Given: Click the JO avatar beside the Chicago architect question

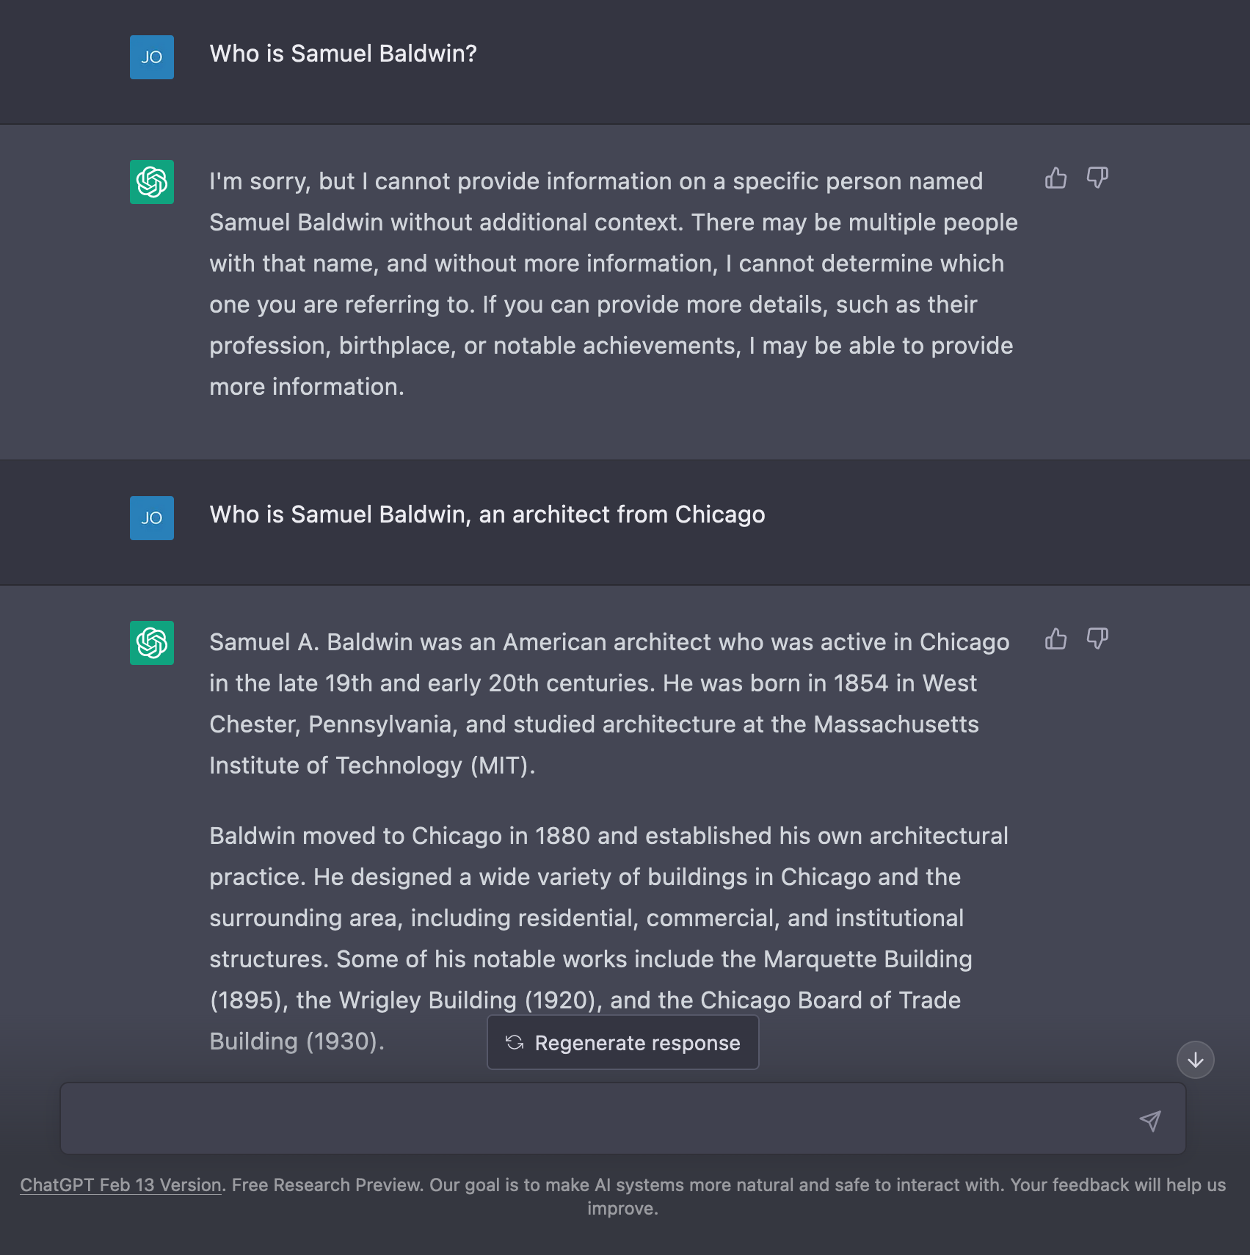Looking at the screenshot, I should [152, 518].
